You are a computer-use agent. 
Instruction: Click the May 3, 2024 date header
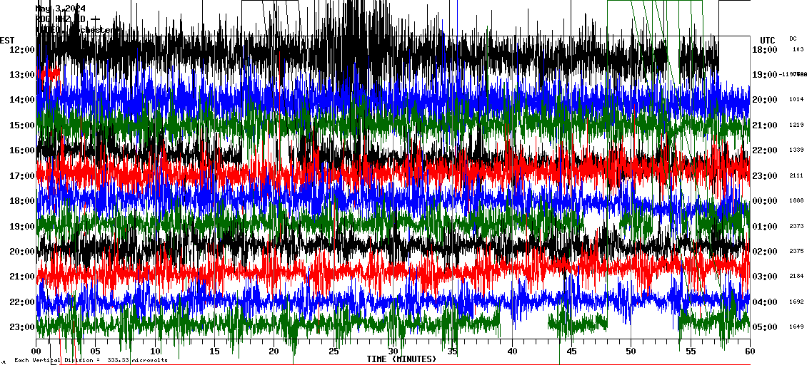point(61,9)
